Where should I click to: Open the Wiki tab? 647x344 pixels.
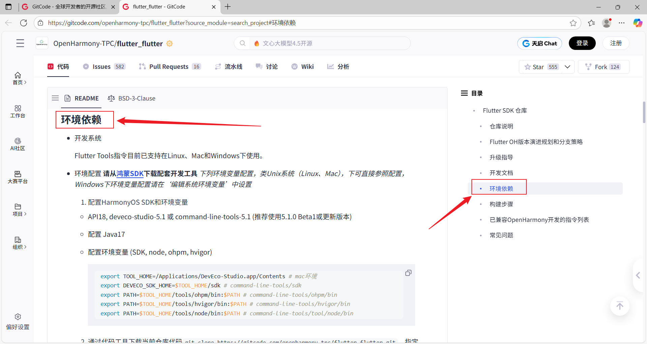[302, 66]
